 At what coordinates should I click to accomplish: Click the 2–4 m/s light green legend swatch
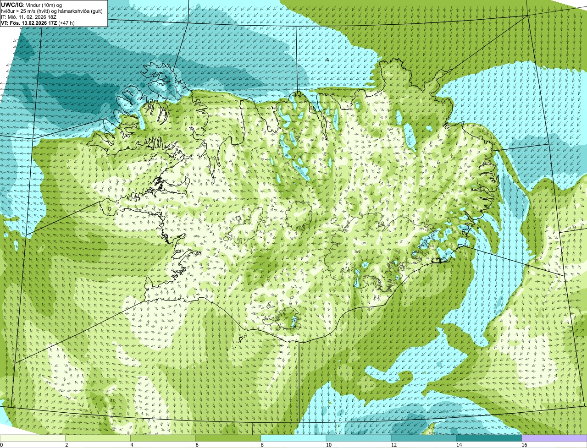(x=98, y=438)
